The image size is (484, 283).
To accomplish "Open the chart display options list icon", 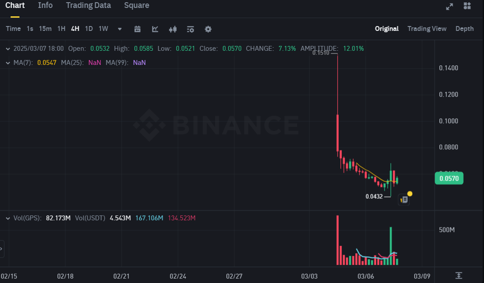I will 191,29.
